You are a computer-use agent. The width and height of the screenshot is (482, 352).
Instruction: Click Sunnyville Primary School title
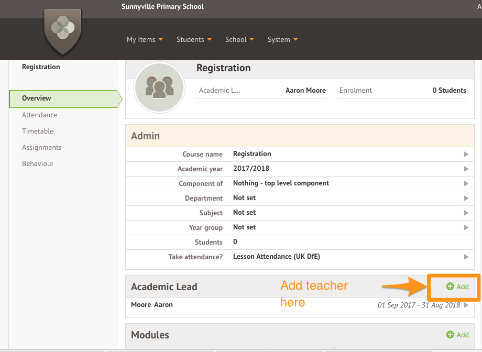pyautogui.click(x=162, y=7)
